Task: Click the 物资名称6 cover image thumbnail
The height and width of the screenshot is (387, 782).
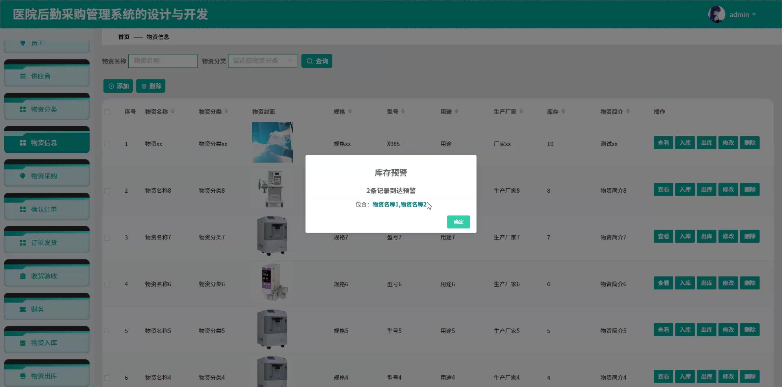Action: click(272, 283)
